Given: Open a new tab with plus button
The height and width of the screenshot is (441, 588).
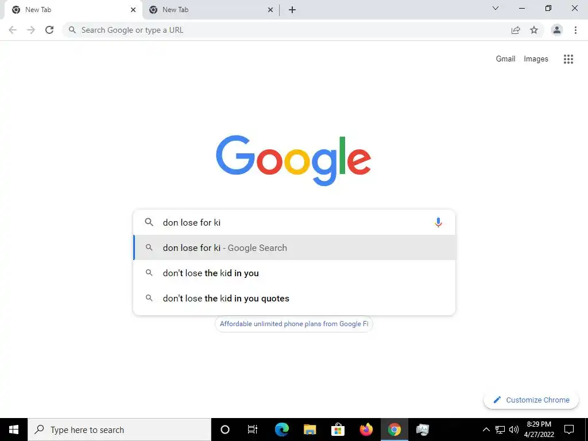Looking at the screenshot, I should click(x=292, y=10).
